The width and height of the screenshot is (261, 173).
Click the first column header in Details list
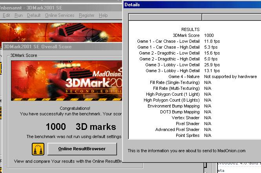point(165,17)
